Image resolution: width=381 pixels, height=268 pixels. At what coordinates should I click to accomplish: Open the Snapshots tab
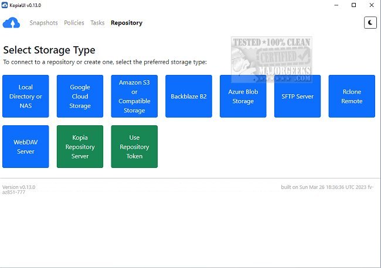pos(43,23)
